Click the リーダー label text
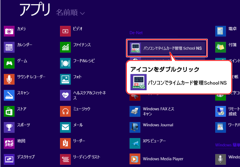 tap(79, 141)
